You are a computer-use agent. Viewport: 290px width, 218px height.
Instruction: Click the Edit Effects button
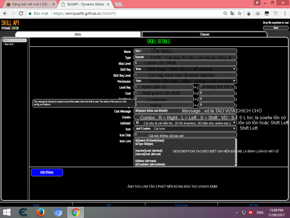tap(47, 172)
